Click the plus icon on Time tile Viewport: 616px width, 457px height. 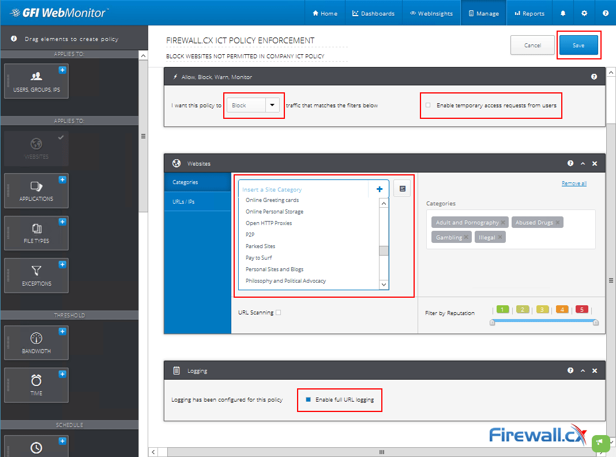62,374
